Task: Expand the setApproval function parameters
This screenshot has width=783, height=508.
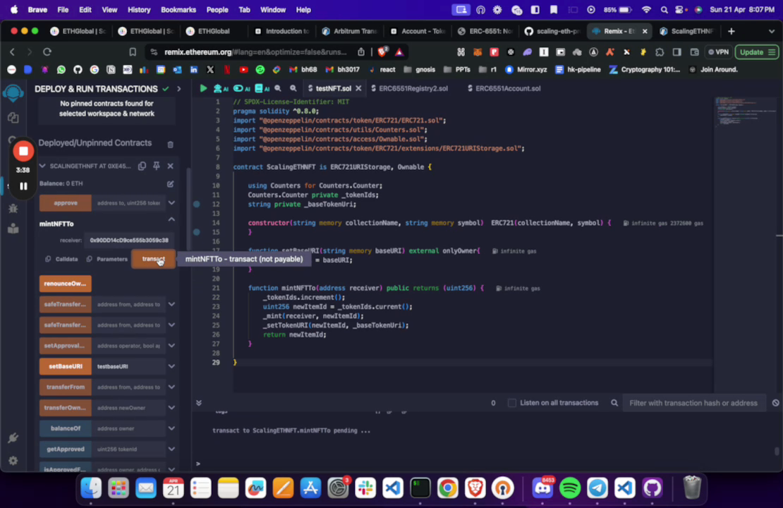Action: pos(171,346)
